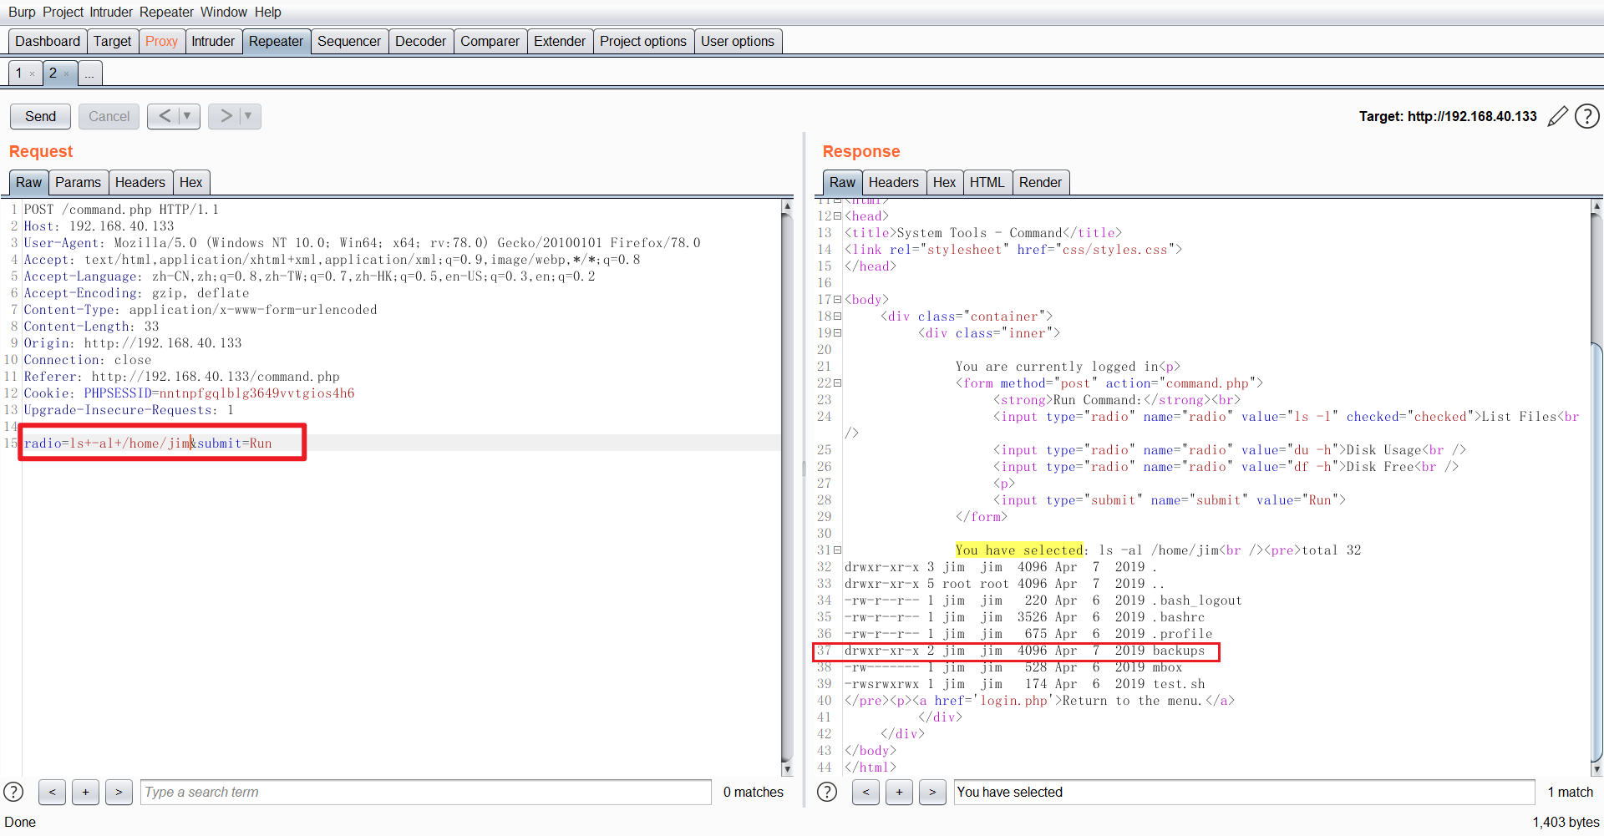Open the Help menu
The height and width of the screenshot is (836, 1604).
click(268, 12)
